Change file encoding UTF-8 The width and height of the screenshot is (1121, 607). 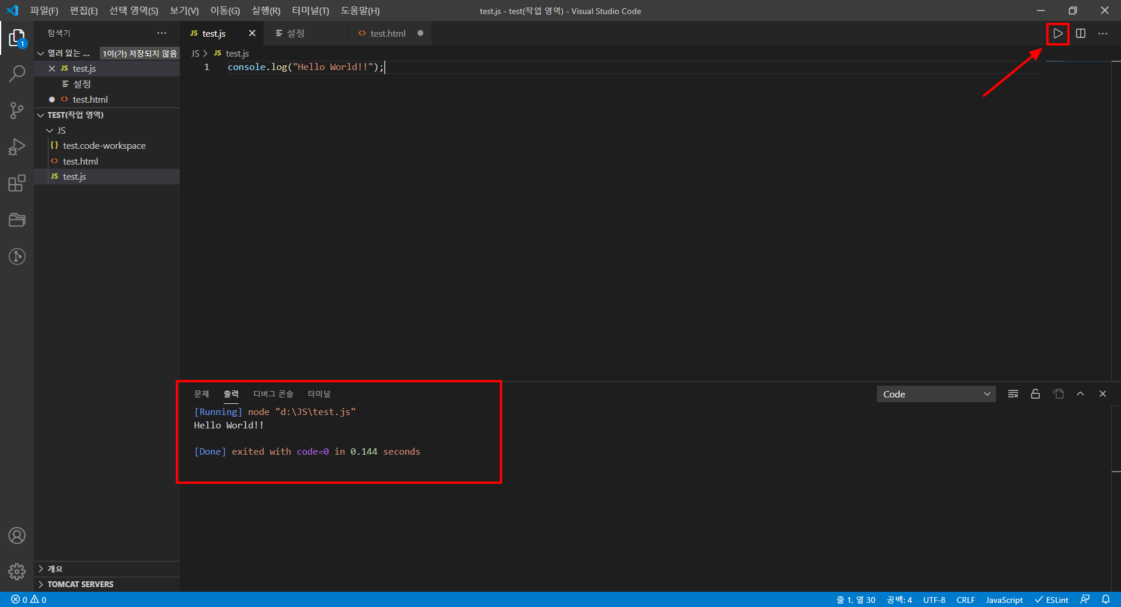[x=934, y=599]
